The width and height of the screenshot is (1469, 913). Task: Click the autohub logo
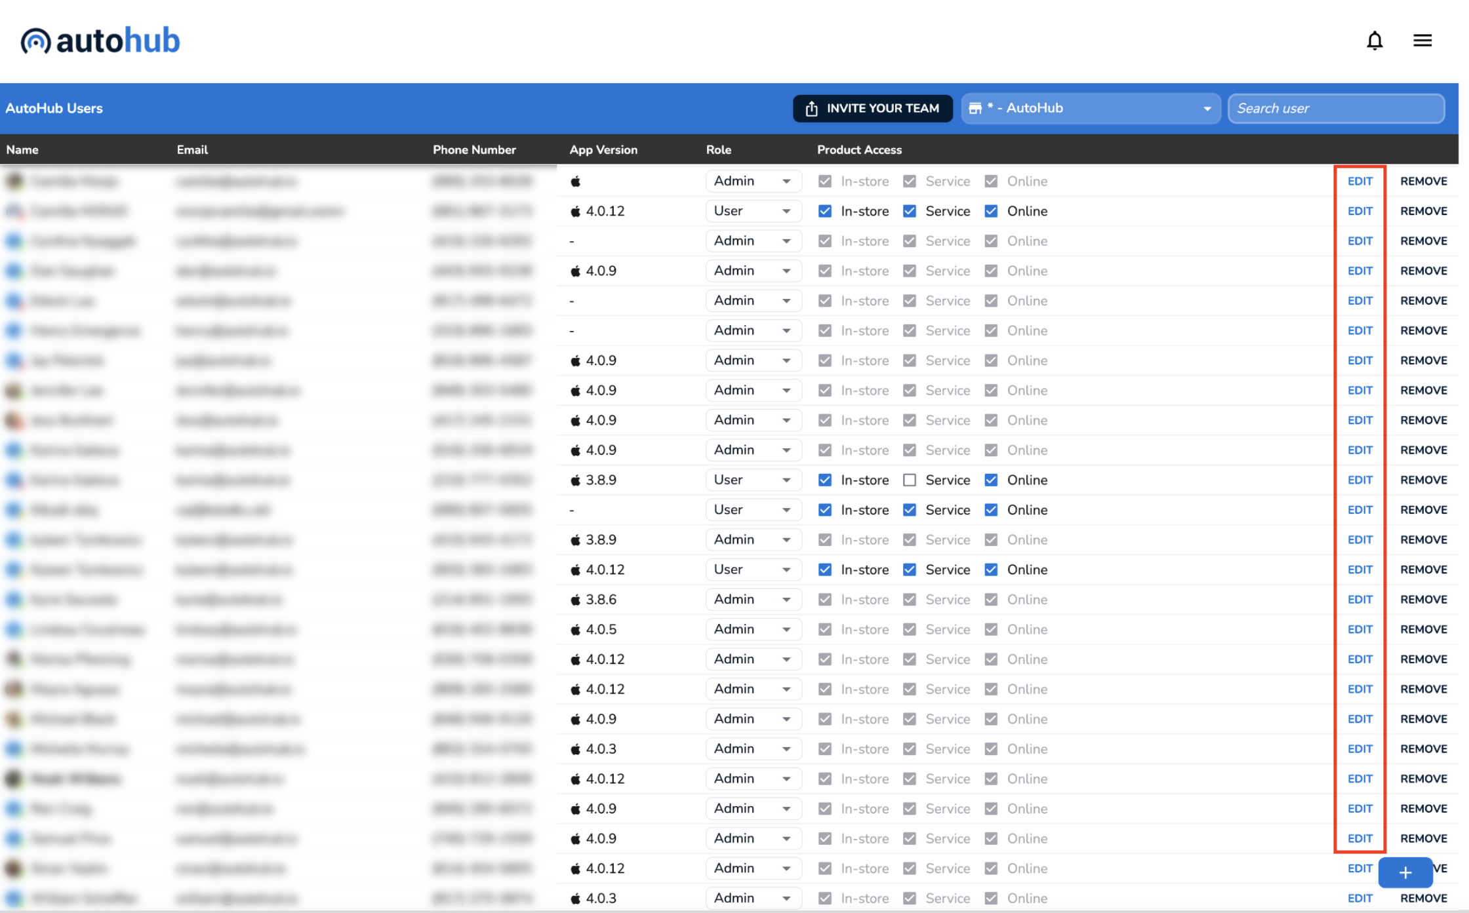100,41
